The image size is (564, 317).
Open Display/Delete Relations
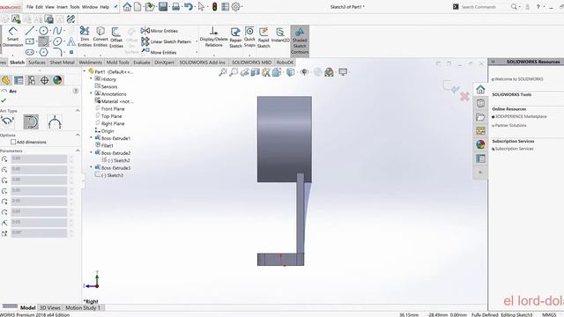pyautogui.click(x=213, y=37)
